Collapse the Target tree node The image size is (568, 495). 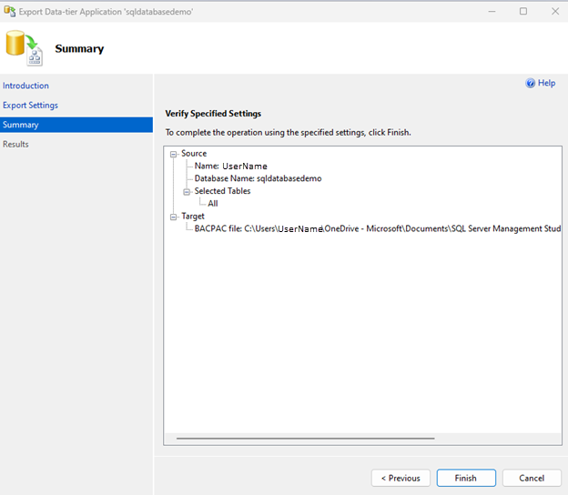pyautogui.click(x=173, y=217)
